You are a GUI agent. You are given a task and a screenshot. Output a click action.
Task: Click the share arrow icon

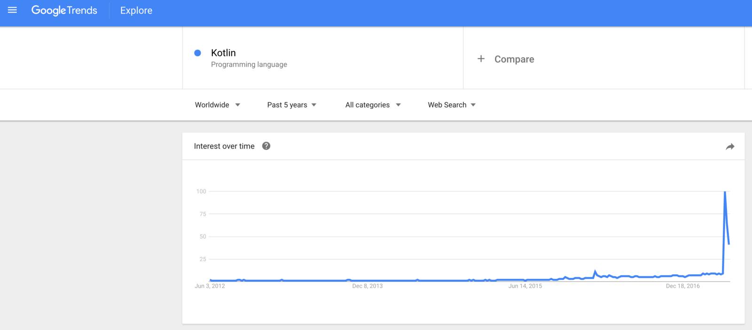730,146
